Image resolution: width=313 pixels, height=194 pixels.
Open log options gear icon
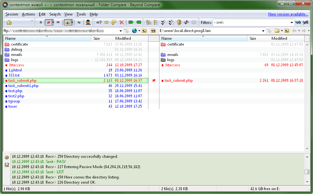7,157
